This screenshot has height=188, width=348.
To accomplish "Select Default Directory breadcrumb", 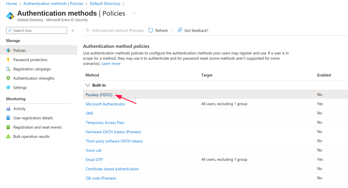I will point(105,3).
